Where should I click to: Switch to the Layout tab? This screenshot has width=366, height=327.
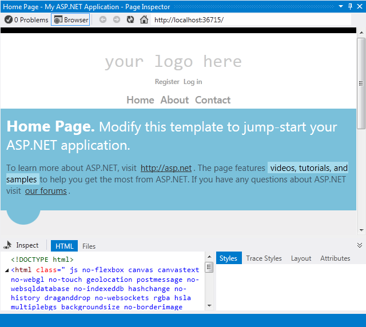pyautogui.click(x=301, y=258)
